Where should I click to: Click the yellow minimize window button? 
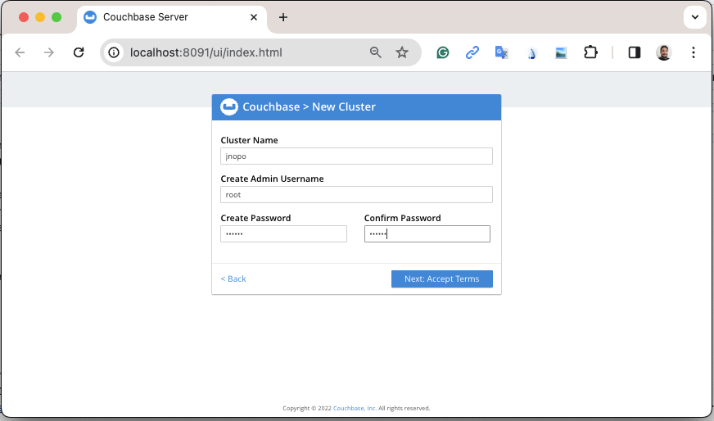click(40, 17)
